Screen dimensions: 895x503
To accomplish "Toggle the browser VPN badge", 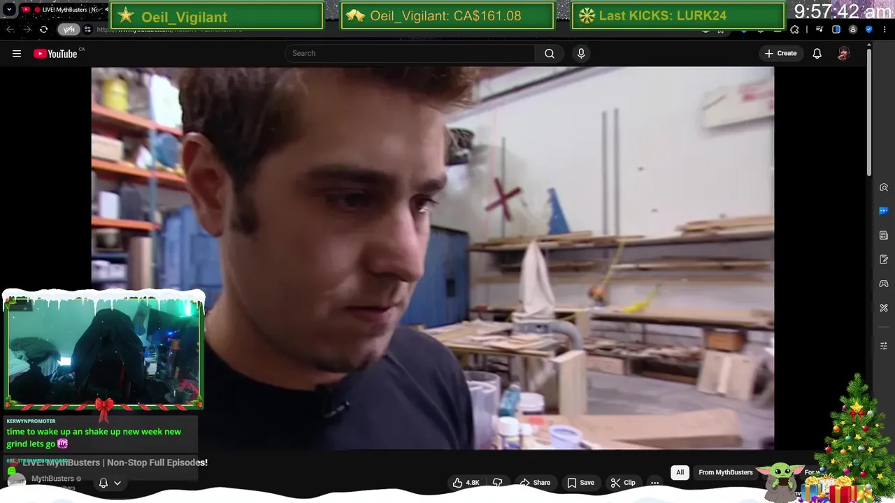I will (69, 29).
